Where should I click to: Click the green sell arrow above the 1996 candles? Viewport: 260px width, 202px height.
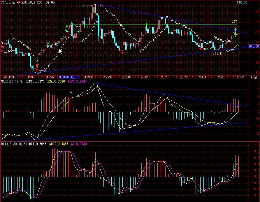tap(48, 44)
